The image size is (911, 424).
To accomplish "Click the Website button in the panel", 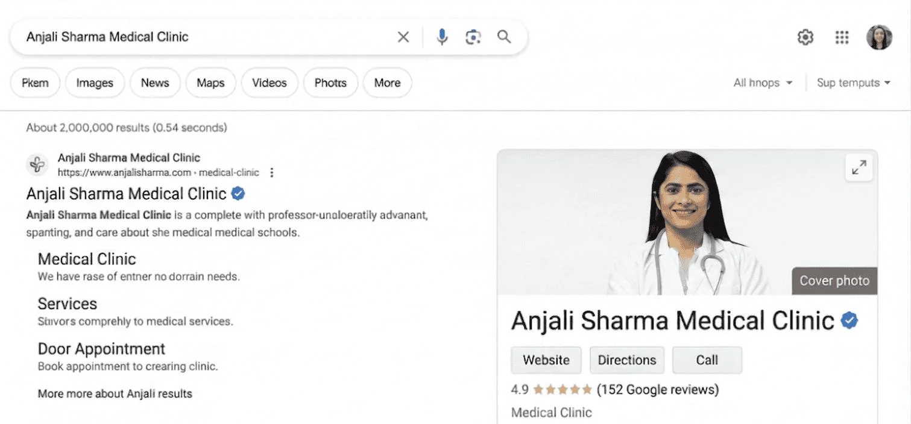I will [546, 360].
